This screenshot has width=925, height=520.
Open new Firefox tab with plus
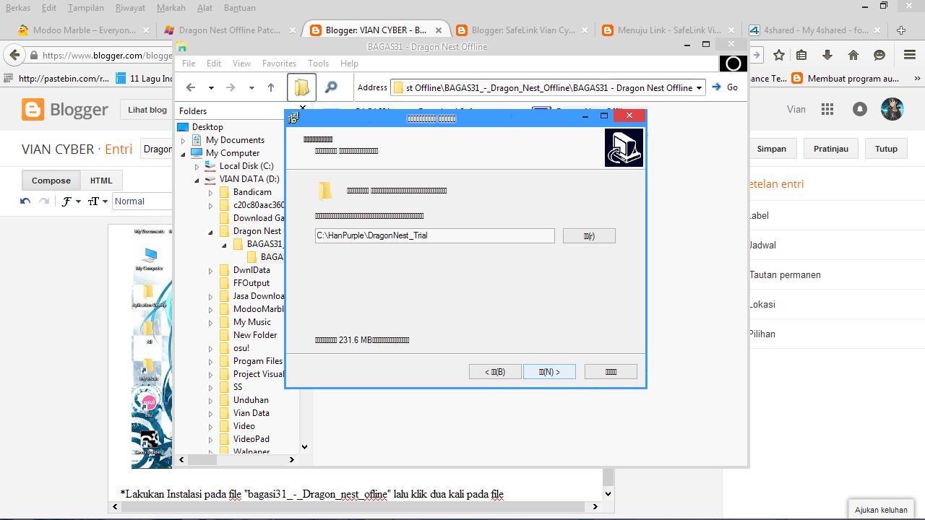click(x=901, y=30)
